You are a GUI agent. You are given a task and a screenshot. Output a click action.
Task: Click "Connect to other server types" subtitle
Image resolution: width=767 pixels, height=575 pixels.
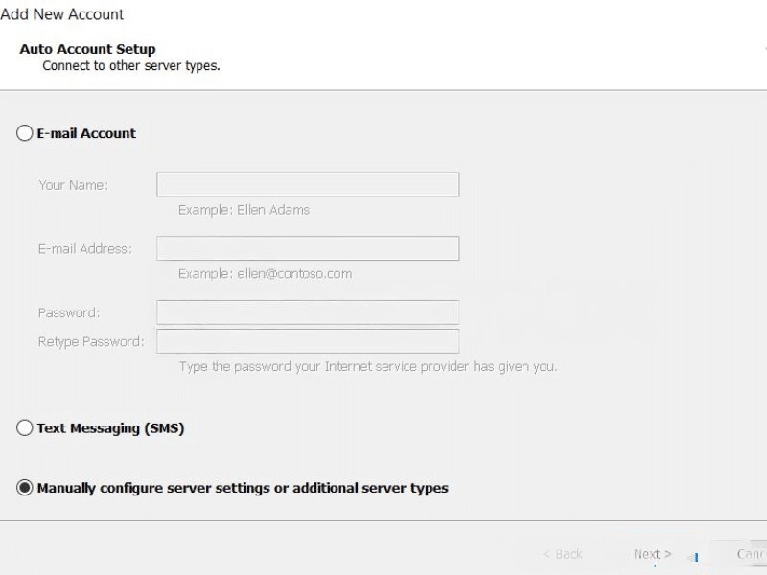pos(131,66)
